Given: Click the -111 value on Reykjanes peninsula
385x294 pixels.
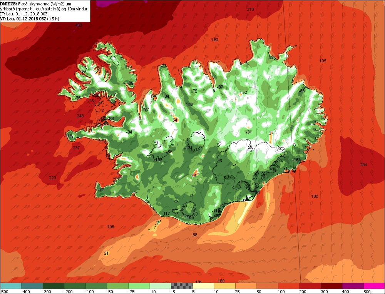Looking at the screenshot, I should (101, 190).
